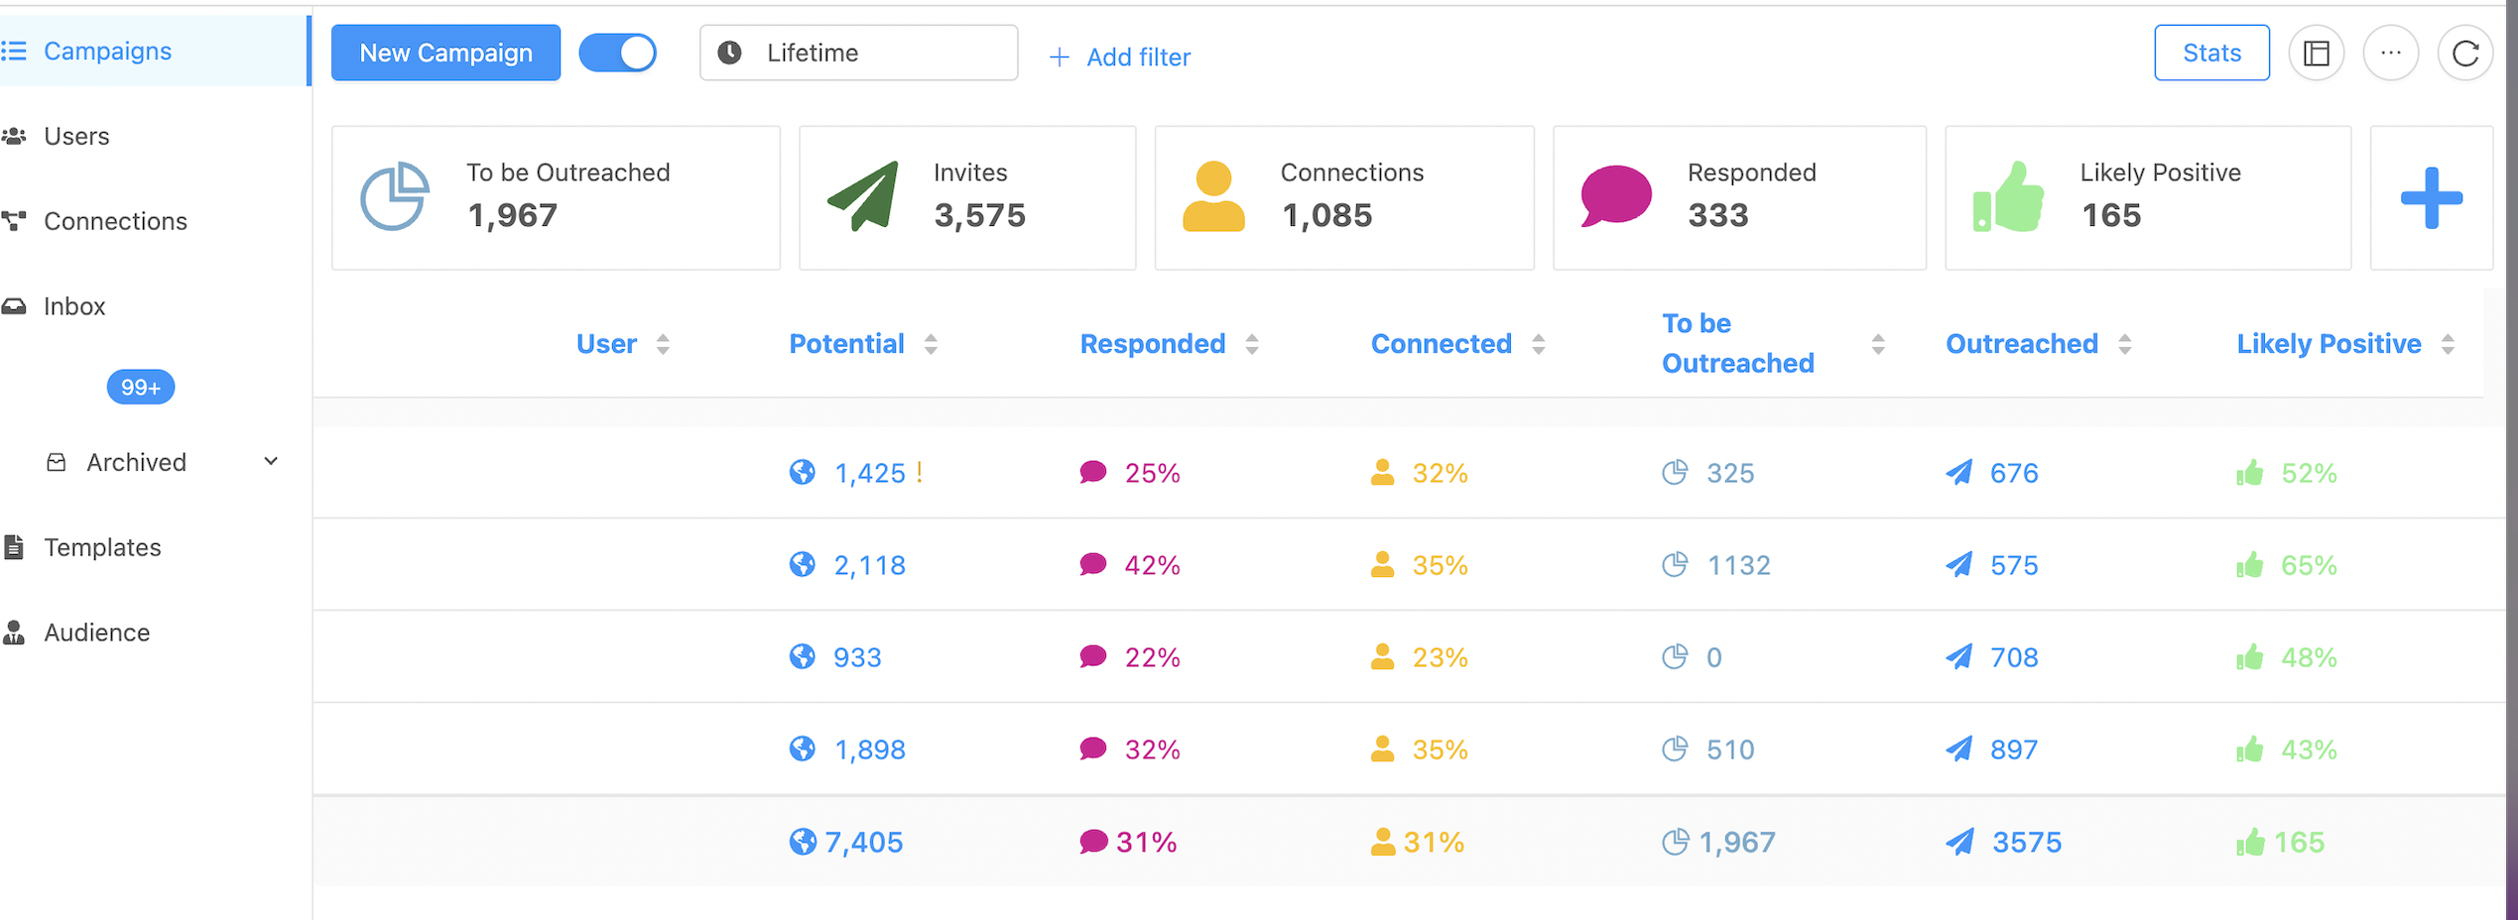This screenshot has width=2518, height=920.
Task: Click the Invites paper plane icon
Action: [x=863, y=196]
